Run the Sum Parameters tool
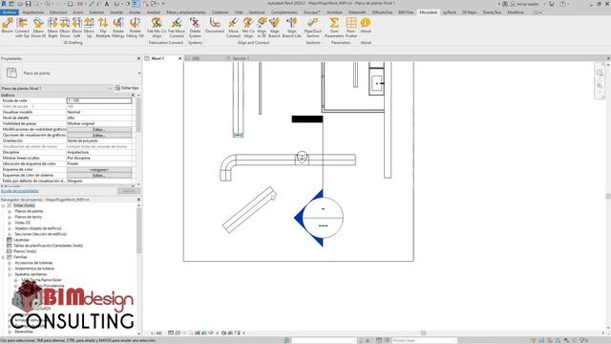This screenshot has width=611, height=344. (x=334, y=28)
